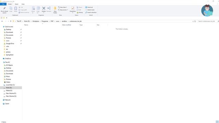The height and width of the screenshot is (123, 219).
Task: Select Music under This PC
Action: pyautogui.click(x=8, y=77)
